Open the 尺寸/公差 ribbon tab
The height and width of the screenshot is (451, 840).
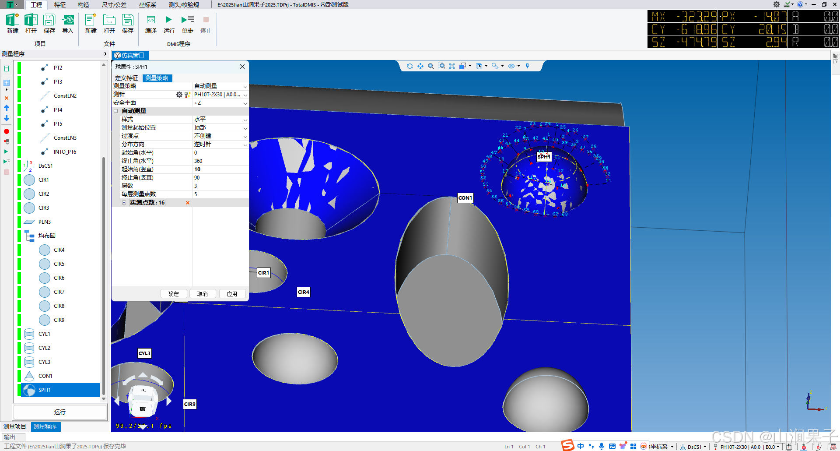tap(114, 5)
